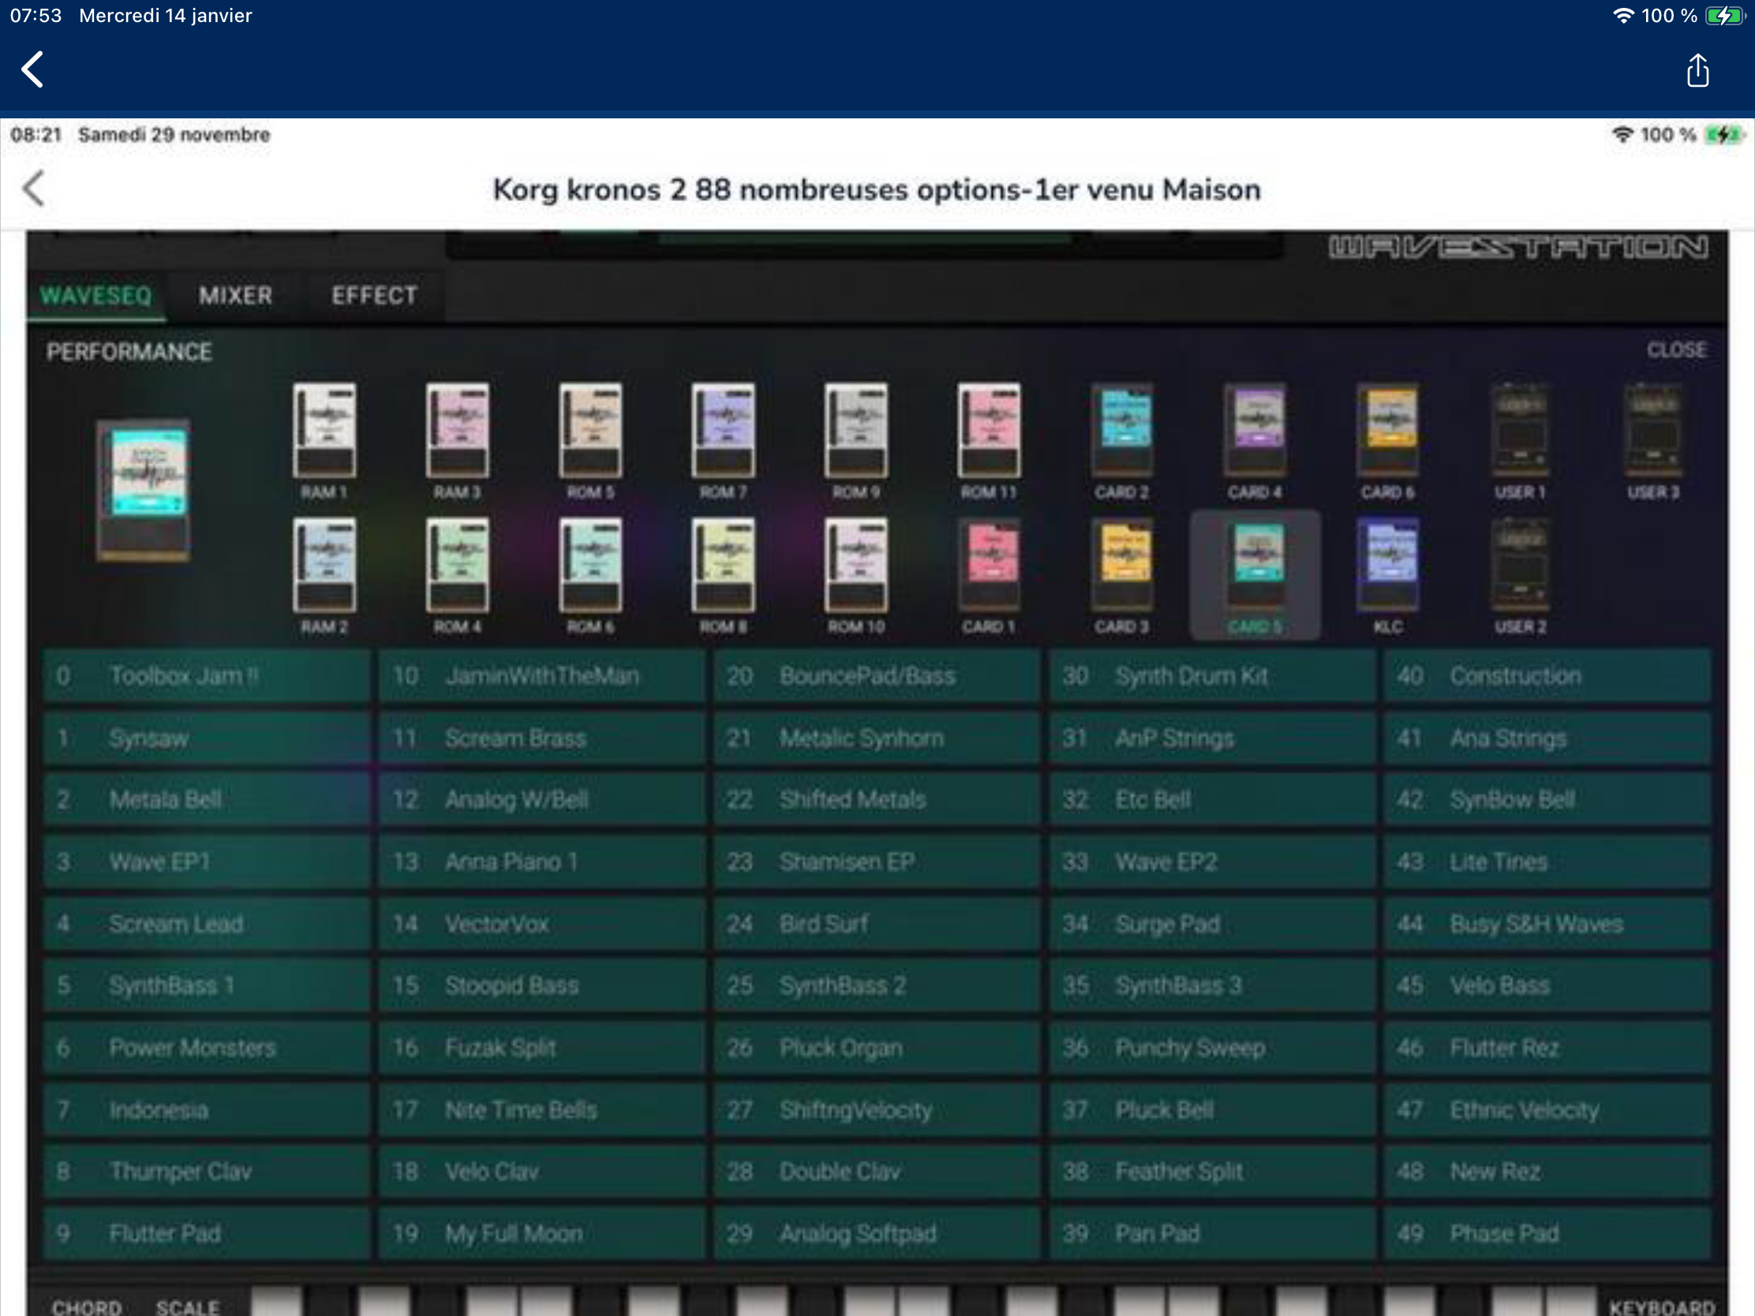The width and height of the screenshot is (1755, 1316).
Task: Toggle the SCALE button
Action: [187, 1305]
